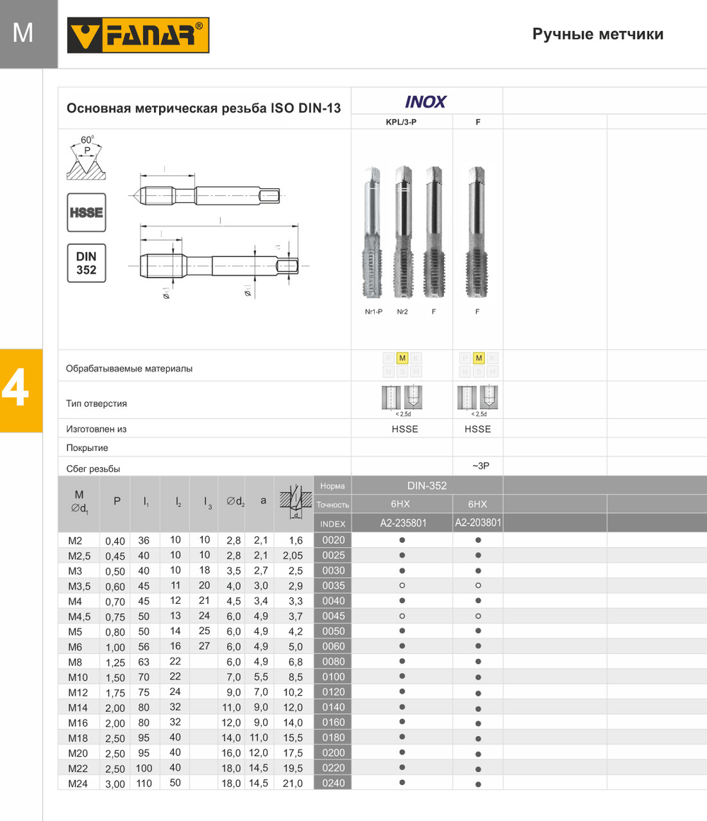Viewport: 707px width, 821px height.
Task: Click the 60° thread profile icon
Action: coord(87,158)
